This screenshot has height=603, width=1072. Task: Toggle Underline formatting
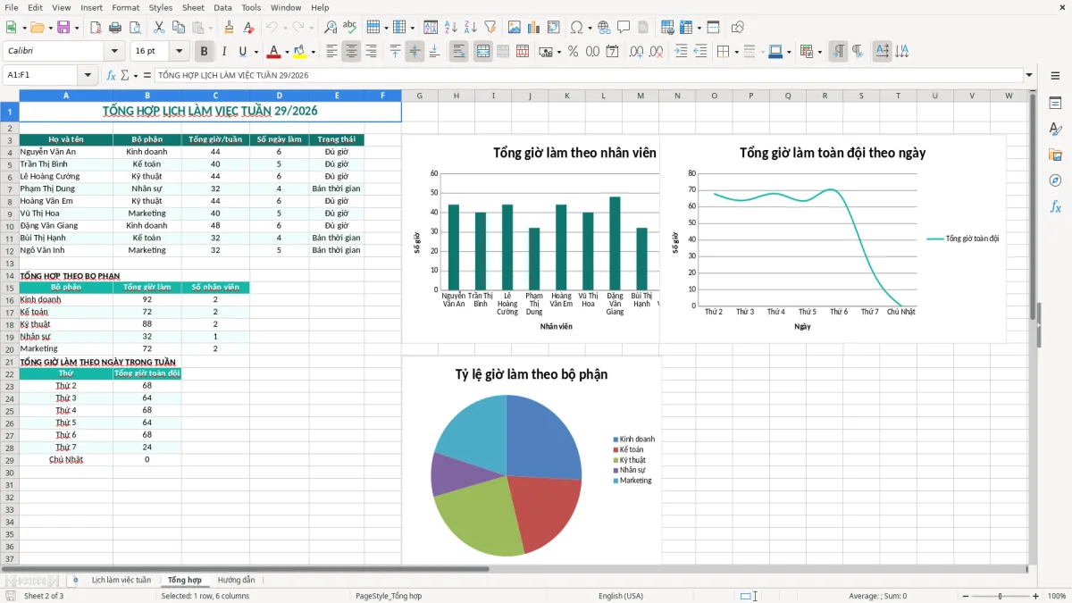(x=243, y=52)
